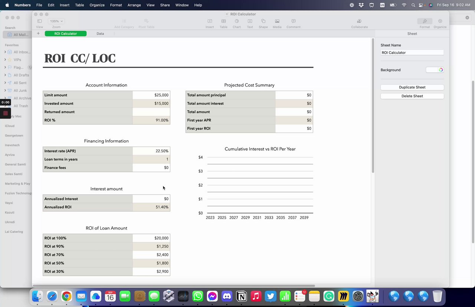Image resolution: width=475 pixels, height=307 pixels.
Task: Switch to the ROI Calculator sheet tab
Action: click(66, 33)
